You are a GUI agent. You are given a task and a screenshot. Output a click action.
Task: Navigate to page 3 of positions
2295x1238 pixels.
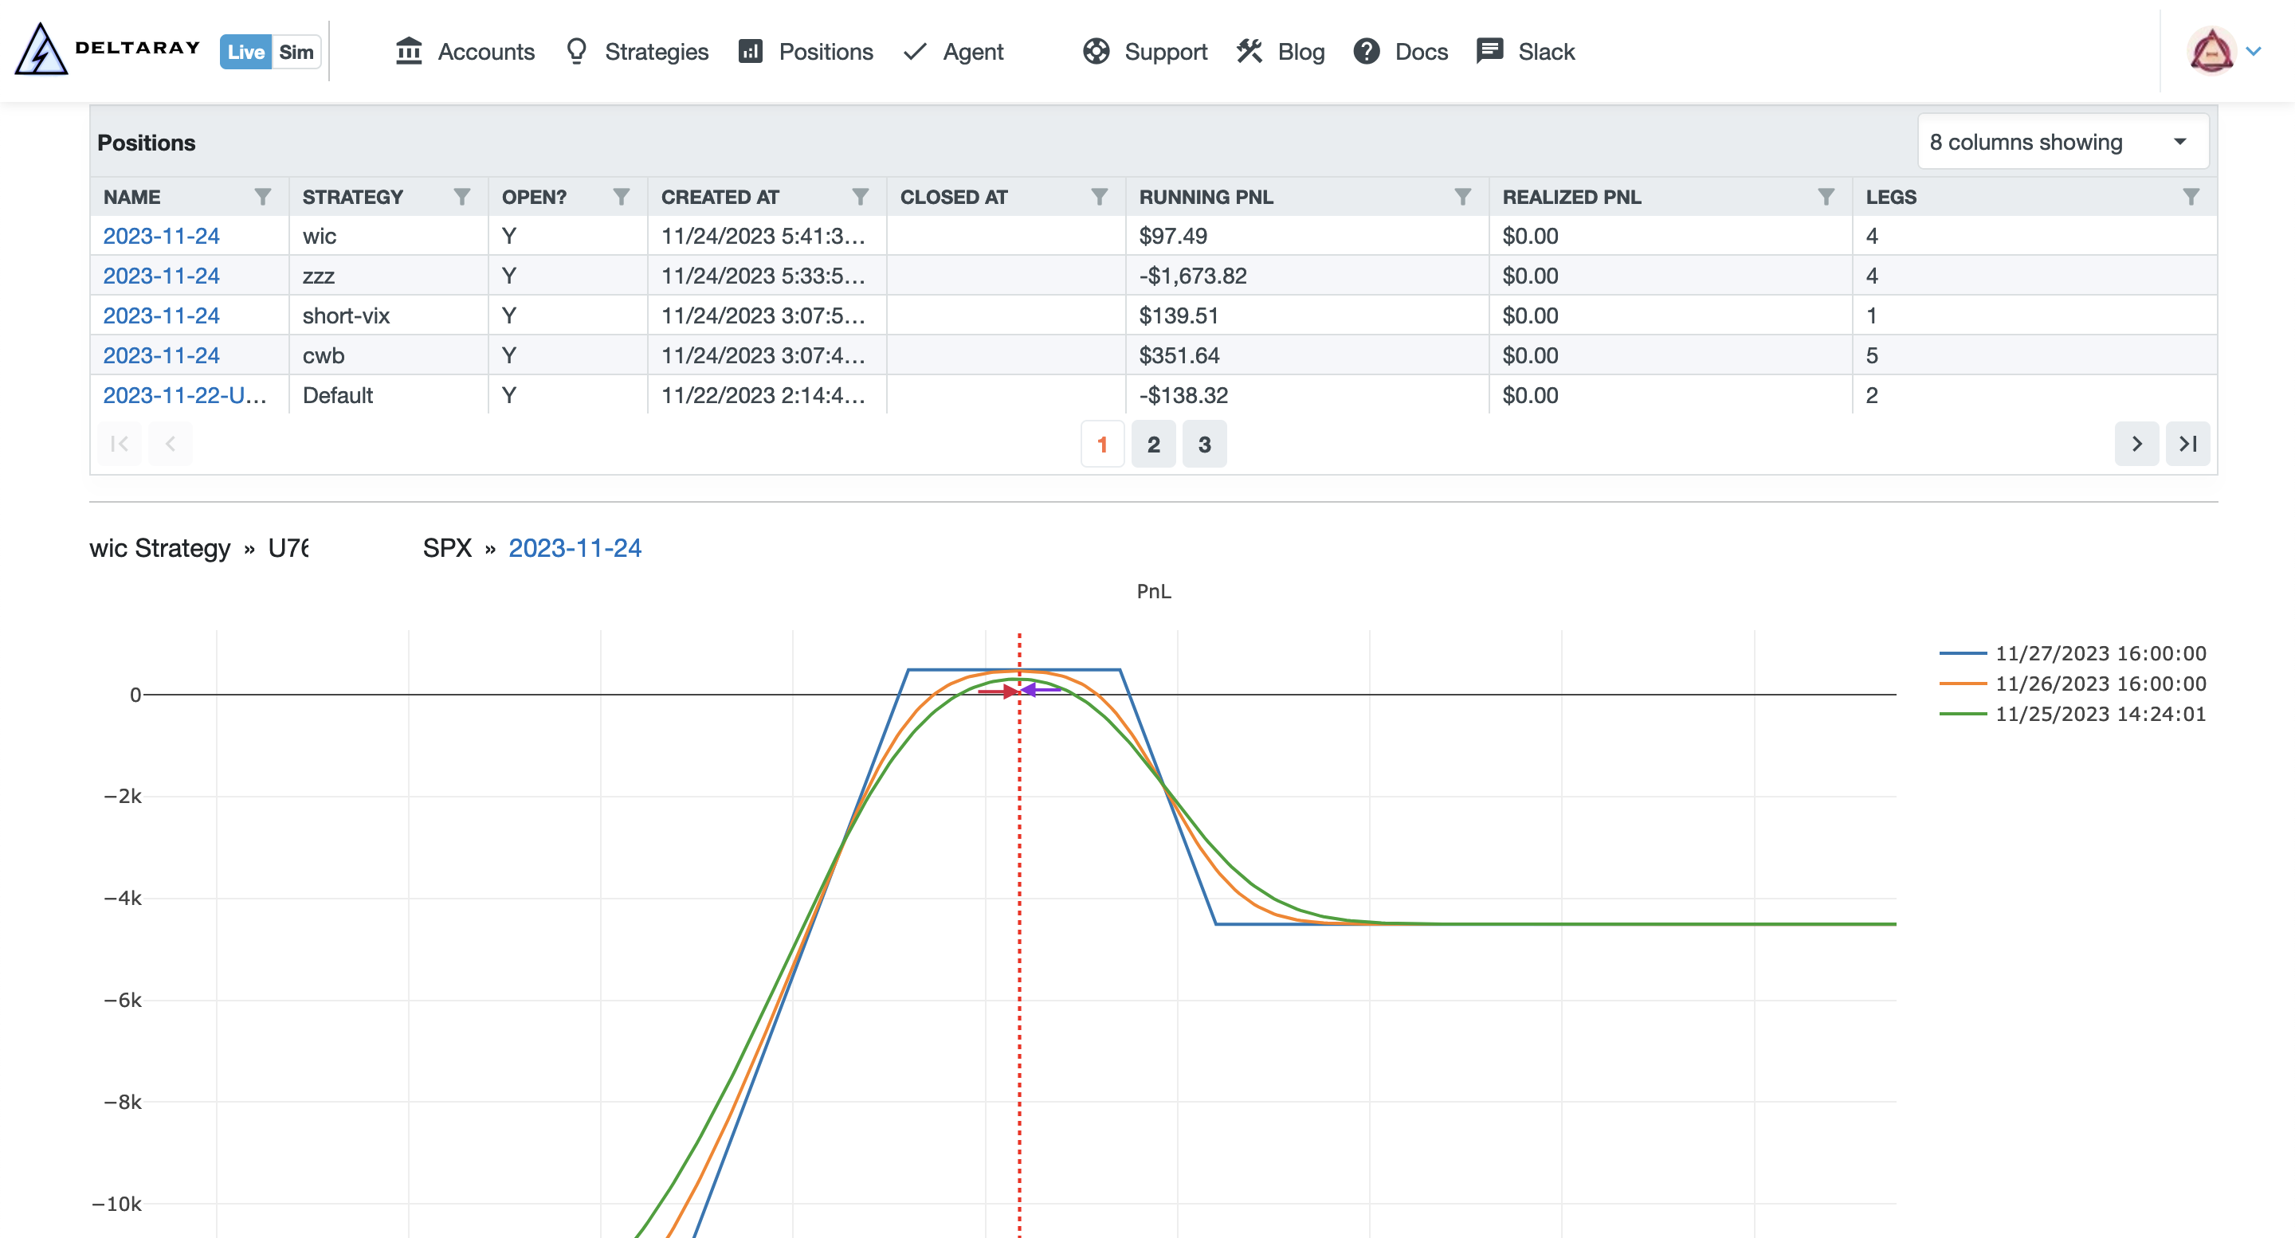(x=1205, y=444)
